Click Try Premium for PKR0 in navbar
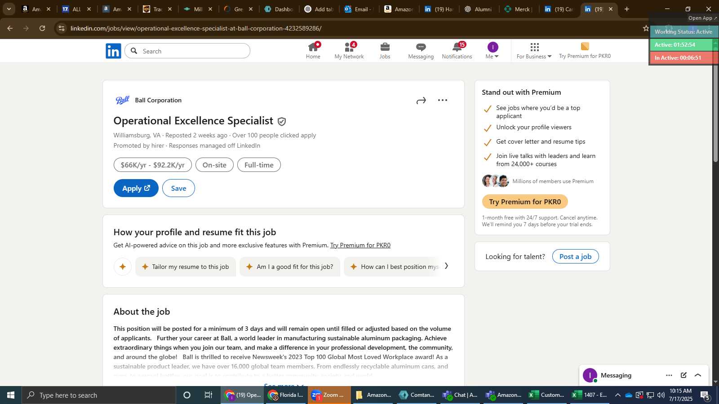Viewport: 719px width, 404px height. point(585,51)
